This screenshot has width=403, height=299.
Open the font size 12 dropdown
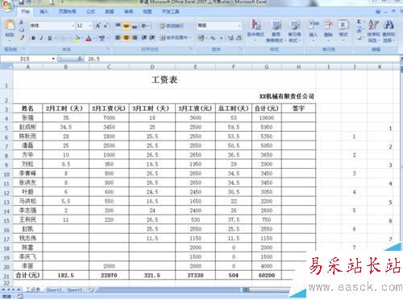pos(89,26)
